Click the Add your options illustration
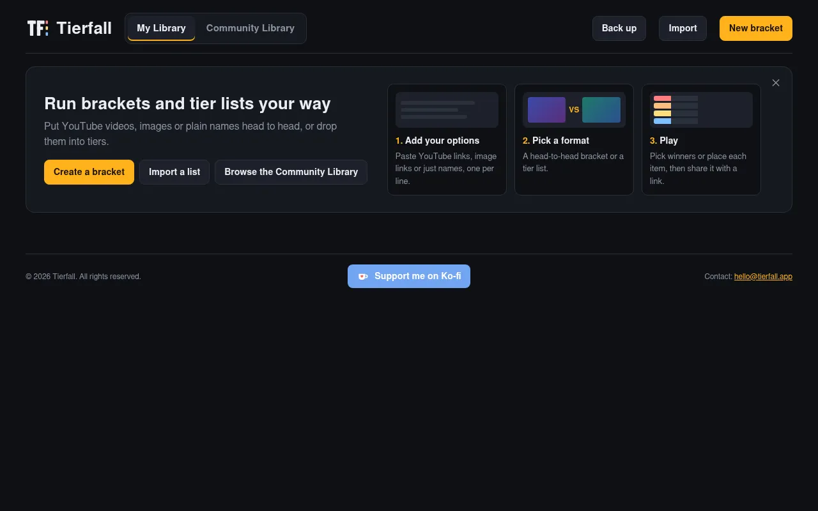This screenshot has width=818, height=511. (447, 110)
